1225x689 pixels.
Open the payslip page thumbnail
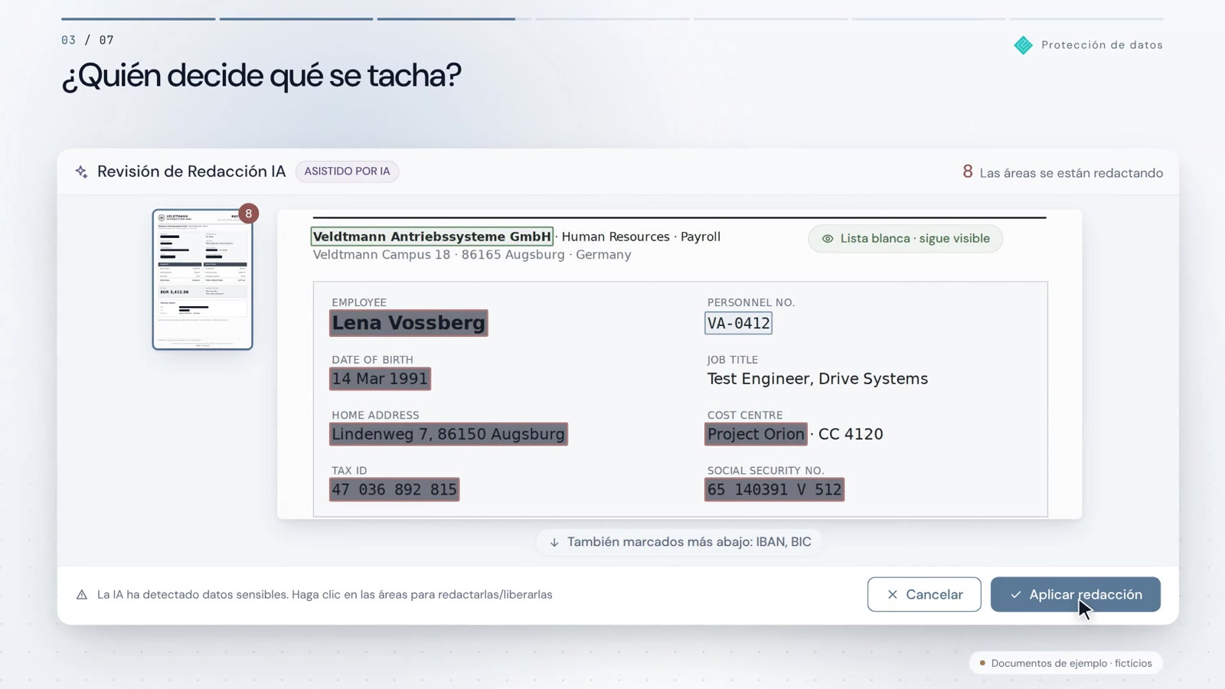202,279
